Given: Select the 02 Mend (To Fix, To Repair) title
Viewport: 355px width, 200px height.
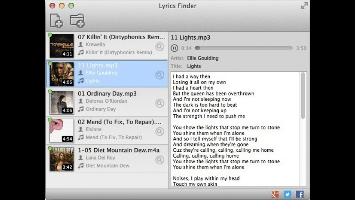Looking at the screenshot, I should [120, 122].
